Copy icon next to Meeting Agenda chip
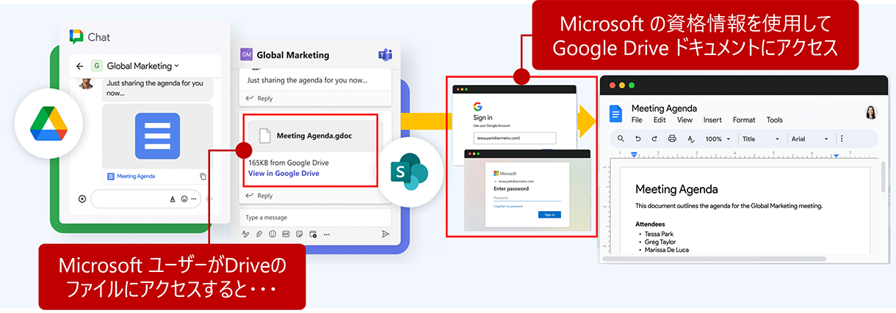Screen dimensions: 896x313 tap(203, 177)
